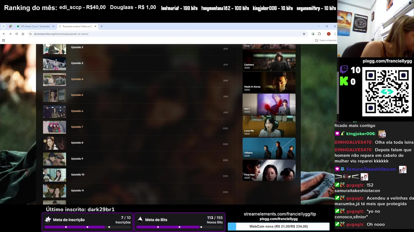Click the Episódio 7 thumbnail
This screenshot has width=414, height=232.
[54, 127]
